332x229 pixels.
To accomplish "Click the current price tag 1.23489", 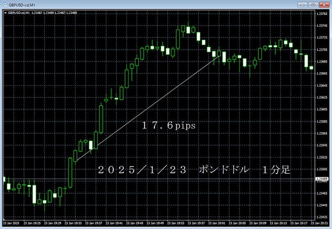I will (x=322, y=179).
